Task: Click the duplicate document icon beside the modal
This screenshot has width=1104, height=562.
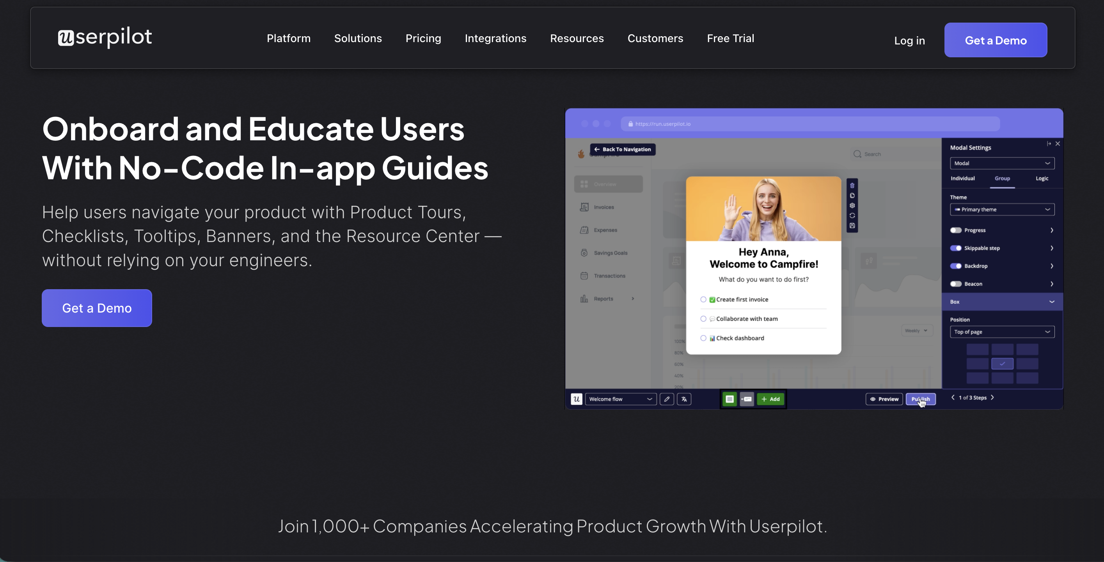Action: [x=852, y=196]
